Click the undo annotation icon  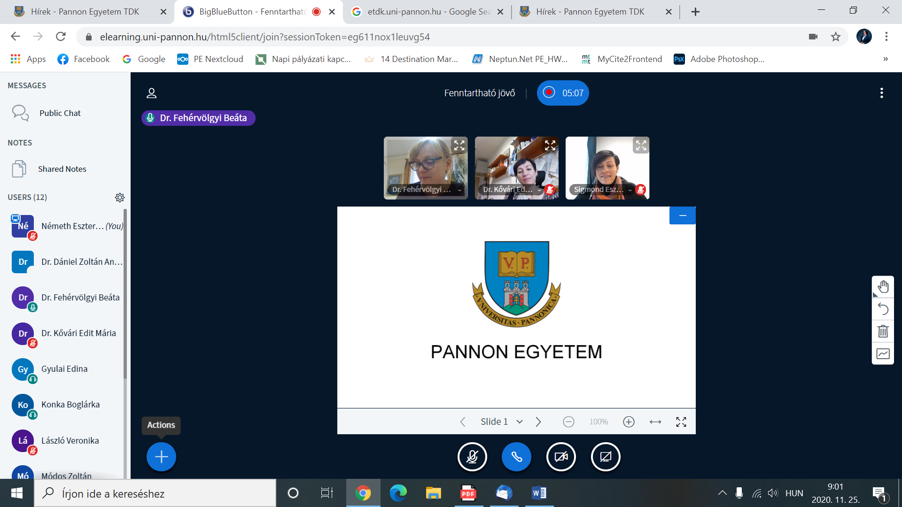point(883,309)
